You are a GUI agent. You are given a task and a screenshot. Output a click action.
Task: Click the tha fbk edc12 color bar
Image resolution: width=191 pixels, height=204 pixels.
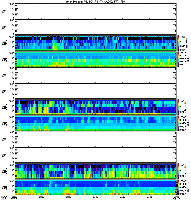point(178,43)
